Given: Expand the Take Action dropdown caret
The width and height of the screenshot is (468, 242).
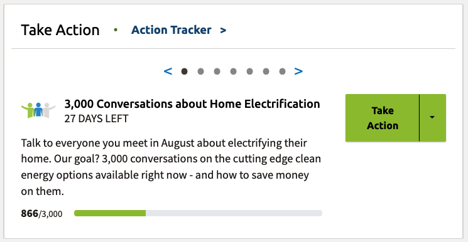Looking at the screenshot, I should 432,118.
